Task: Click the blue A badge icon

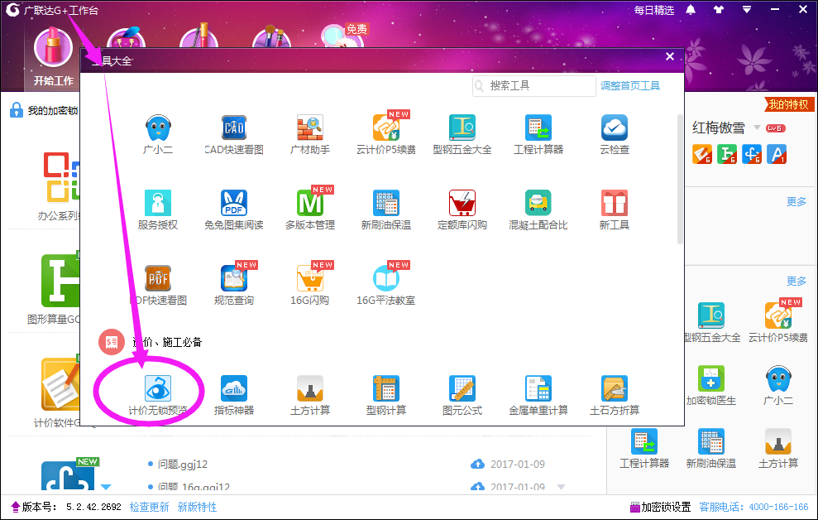Action: [777, 154]
